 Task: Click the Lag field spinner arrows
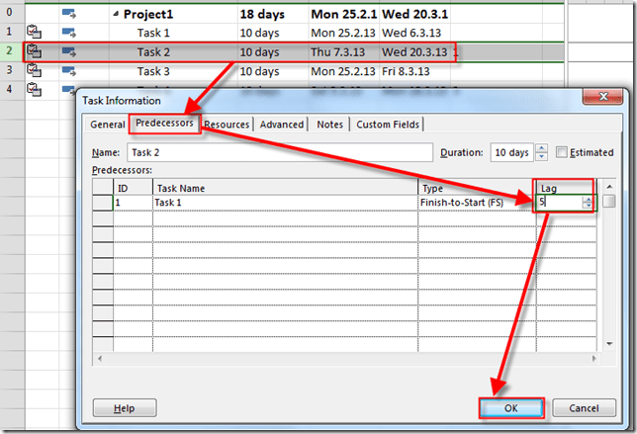coord(589,202)
